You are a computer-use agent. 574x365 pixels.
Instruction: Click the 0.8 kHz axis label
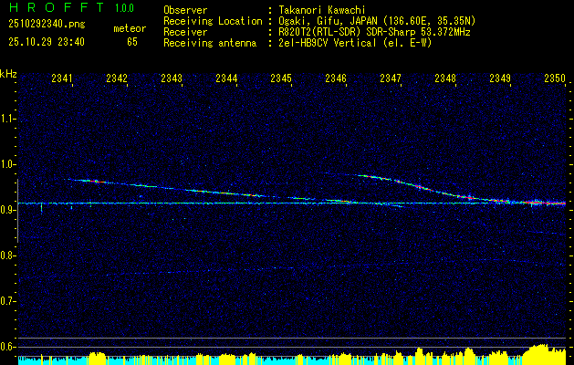pos(7,255)
